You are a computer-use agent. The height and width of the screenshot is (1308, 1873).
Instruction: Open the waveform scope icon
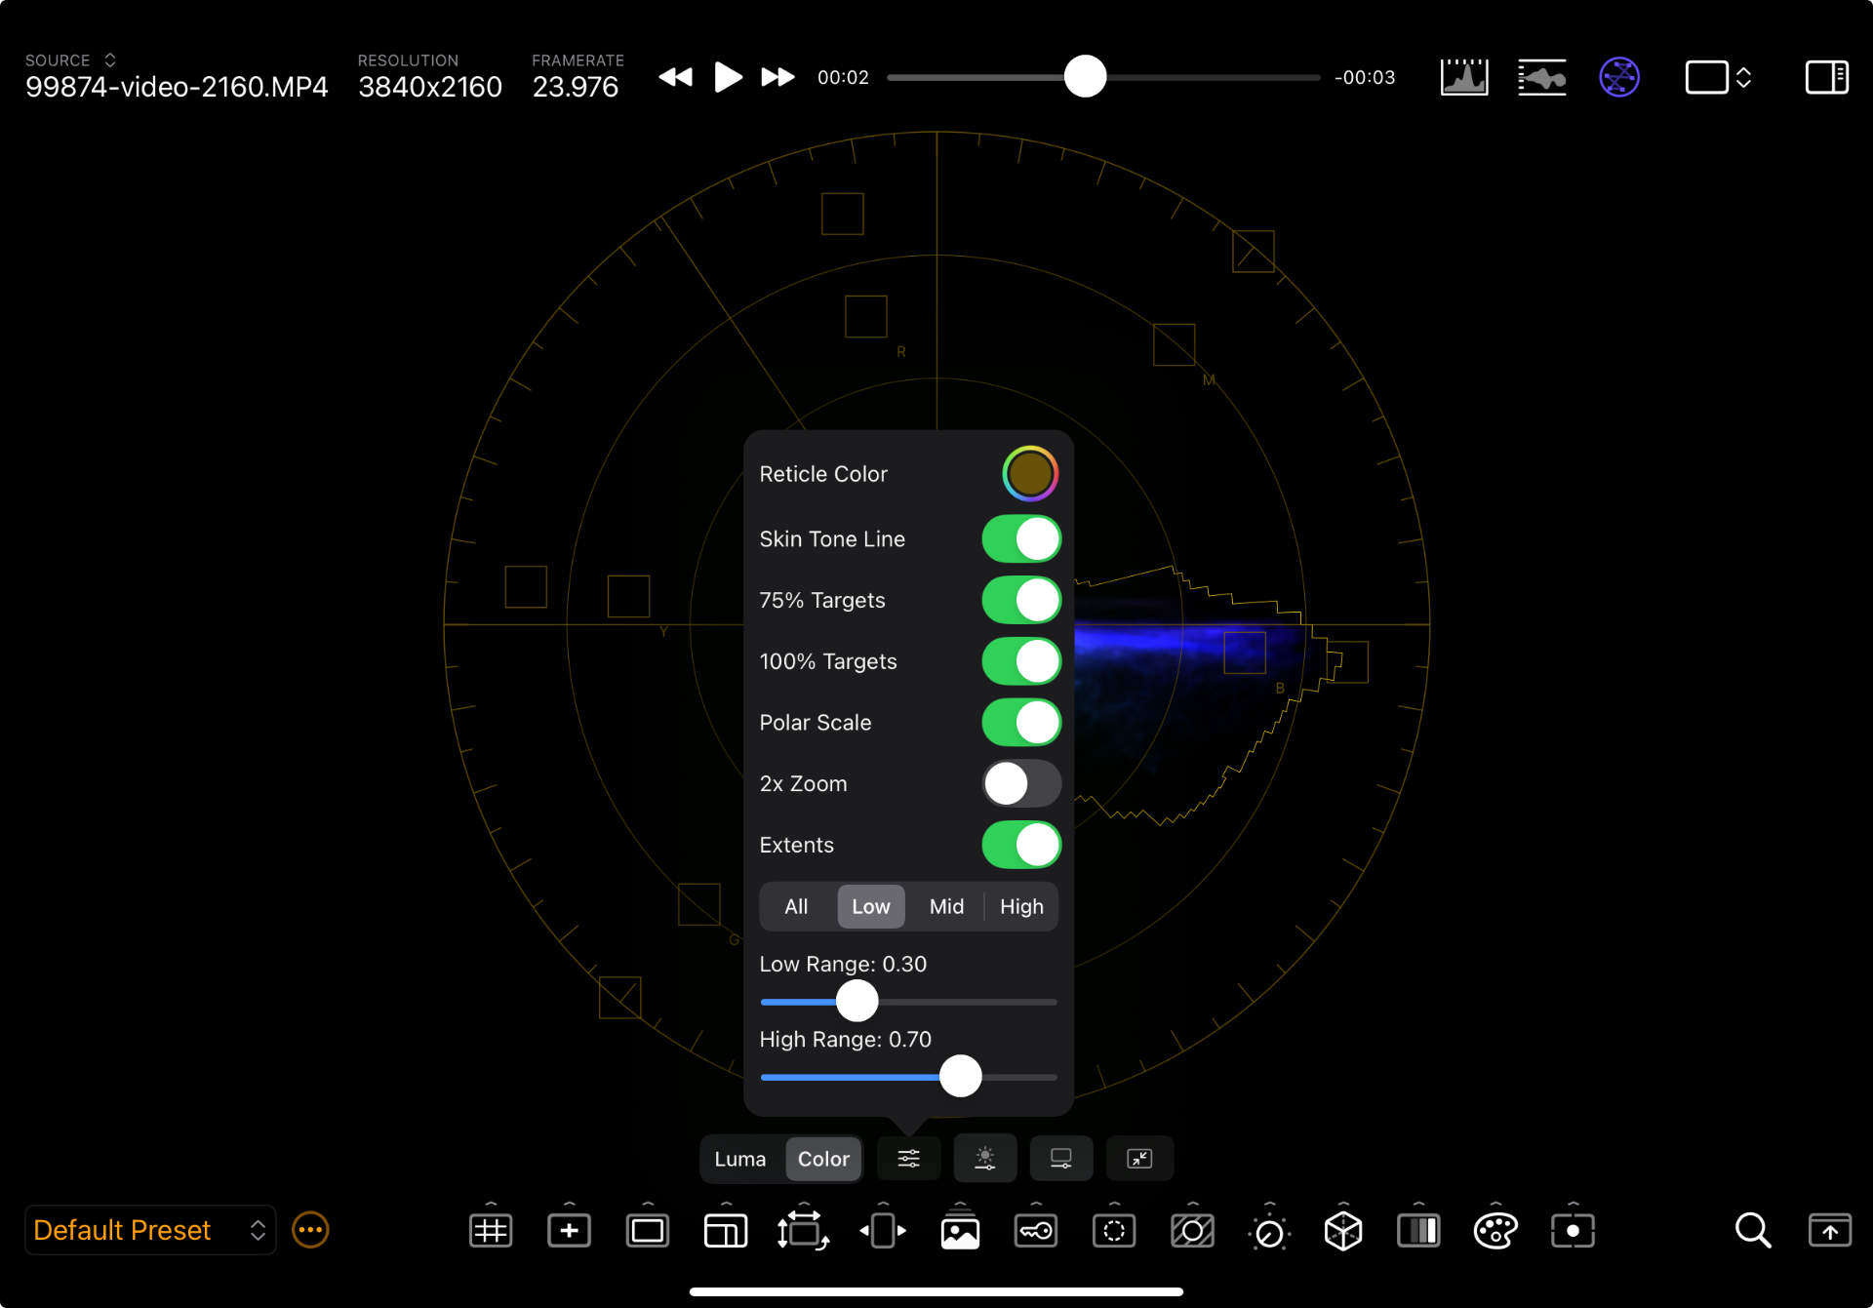(x=1541, y=77)
